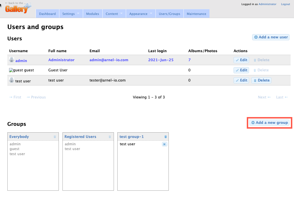Open the Modules menu item
This screenshot has height=211, width=294.
pos(92,14)
